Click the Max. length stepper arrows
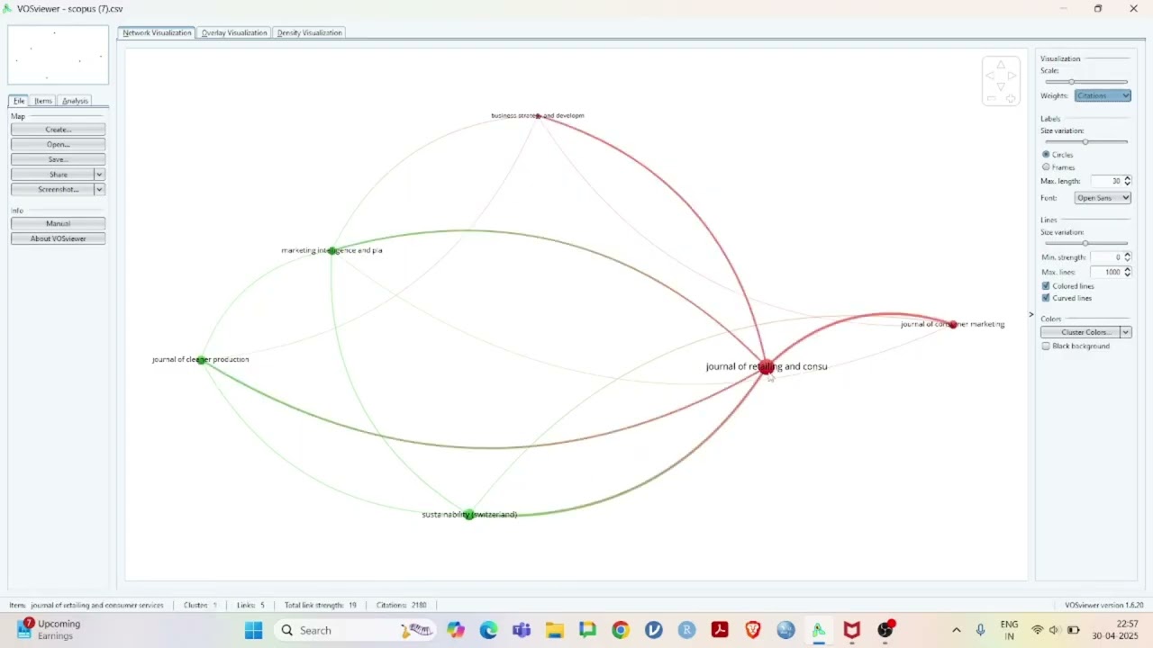This screenshot has width=1153, height=648. click(x=1128, y=181)
